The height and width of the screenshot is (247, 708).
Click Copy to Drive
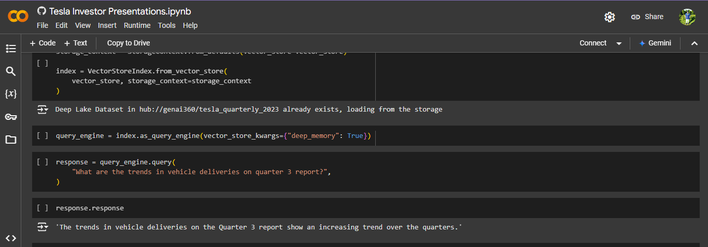point(129,43)
